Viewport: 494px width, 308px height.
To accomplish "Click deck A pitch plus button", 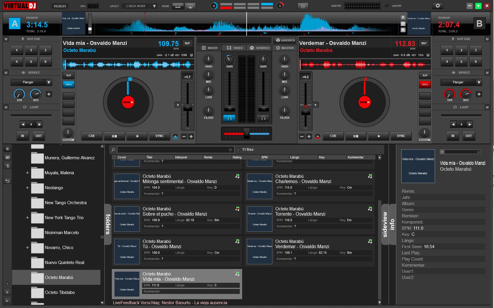I will pyautogui.click(x=191, y=136).
